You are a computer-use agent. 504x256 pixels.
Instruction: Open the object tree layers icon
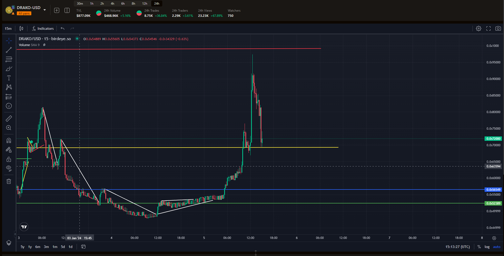tap(9, 243)
